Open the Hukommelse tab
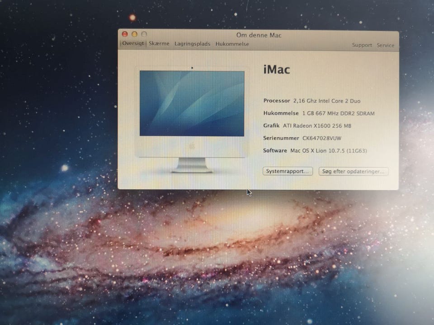This screenshot has width=434, height=325. [x=232, y=44]
